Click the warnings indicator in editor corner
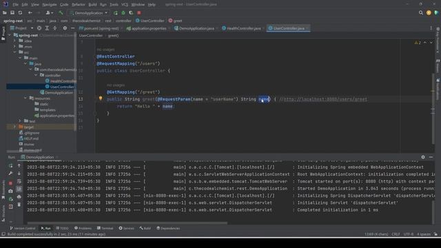The height and width of the screenshot is (248, 441). [x=418, y=43]
